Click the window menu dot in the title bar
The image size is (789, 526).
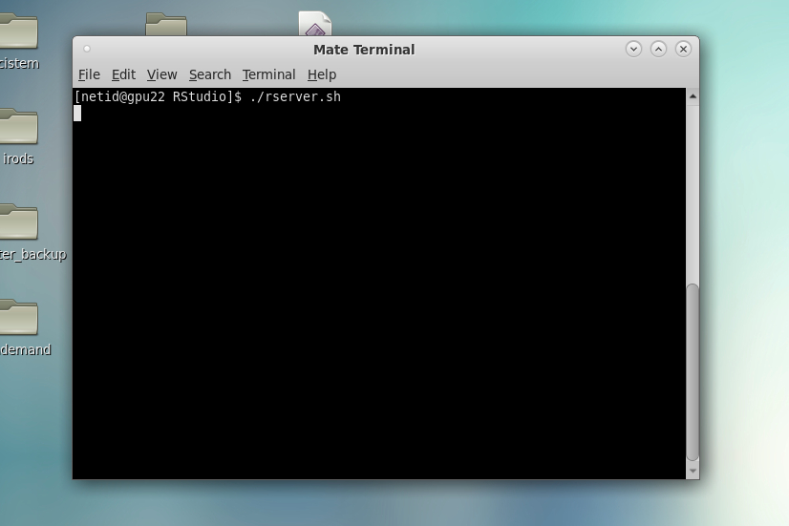87,49
